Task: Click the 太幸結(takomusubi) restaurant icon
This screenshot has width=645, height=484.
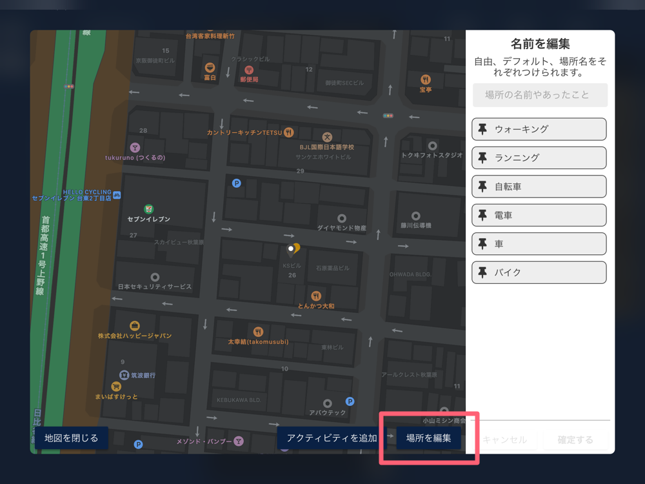Action: [x=259, y=332]
